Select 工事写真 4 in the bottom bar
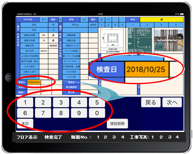This screenshot has width=193, height=154. click(x=177, y=137)
